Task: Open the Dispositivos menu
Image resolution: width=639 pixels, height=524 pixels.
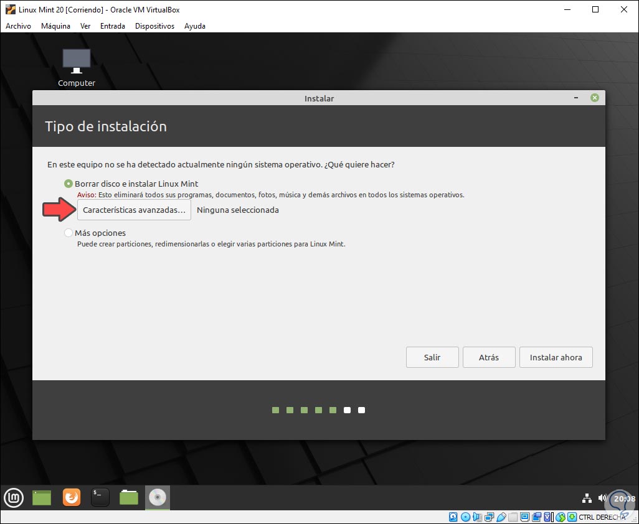Action: [x=154, y=26]
